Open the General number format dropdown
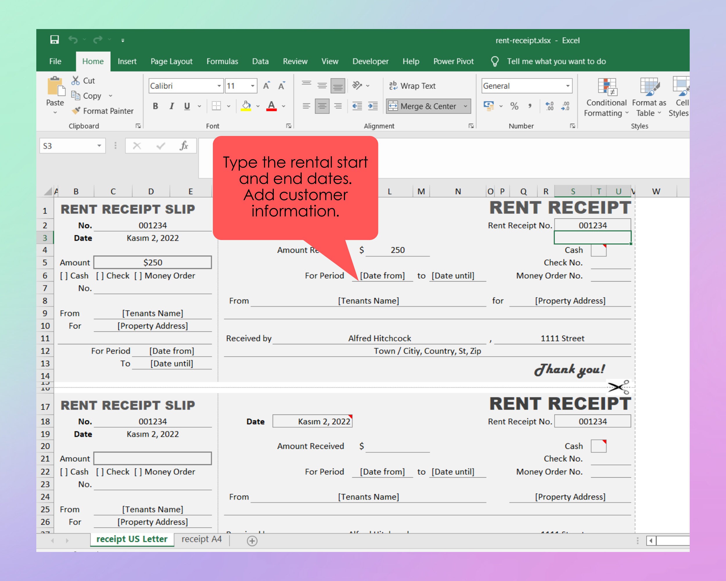This screenshot has height=581, width=726. 568,86
